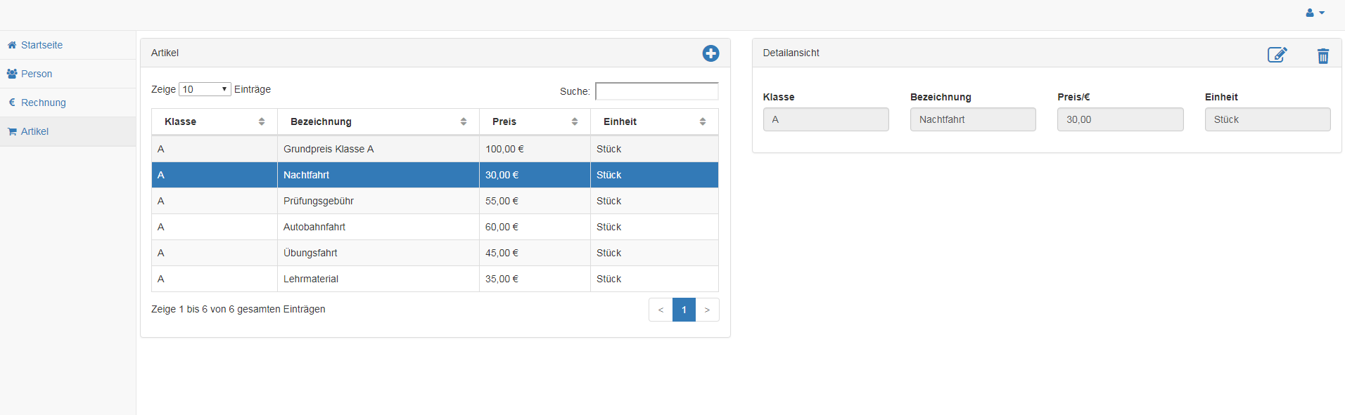Screen dimensions: 1345x415
Task: Select the Übungsfahrt row
Action: (435, 253)
